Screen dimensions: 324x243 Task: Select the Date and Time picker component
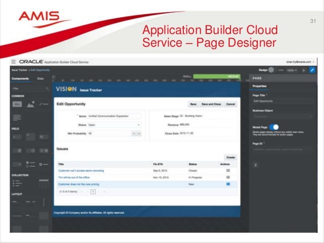[x=44, y=151]
